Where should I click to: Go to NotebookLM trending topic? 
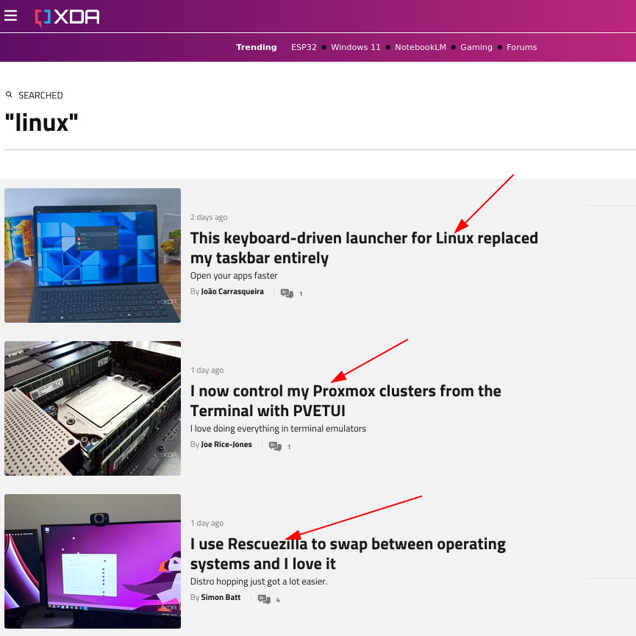(420, 47)
